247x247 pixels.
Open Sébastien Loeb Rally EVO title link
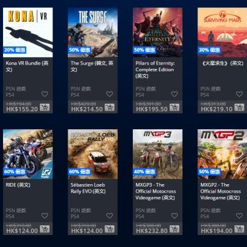(88, 188)
